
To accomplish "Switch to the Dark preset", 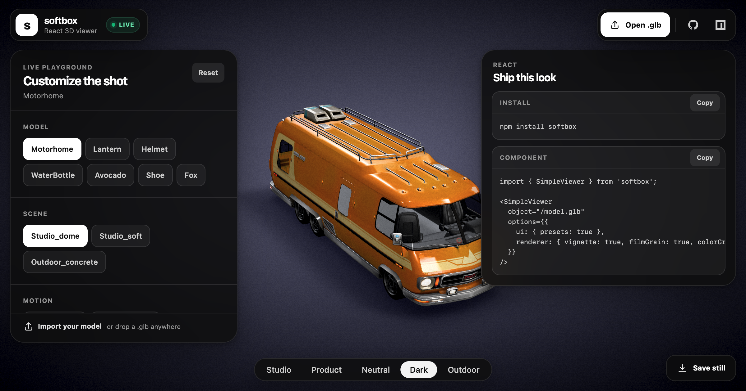I will (419, 370).
